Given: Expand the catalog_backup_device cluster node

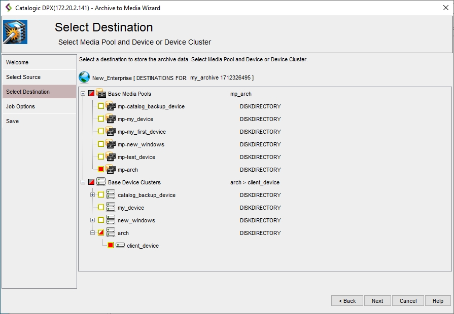Looking at the screenshot, I should click(92, 195).
